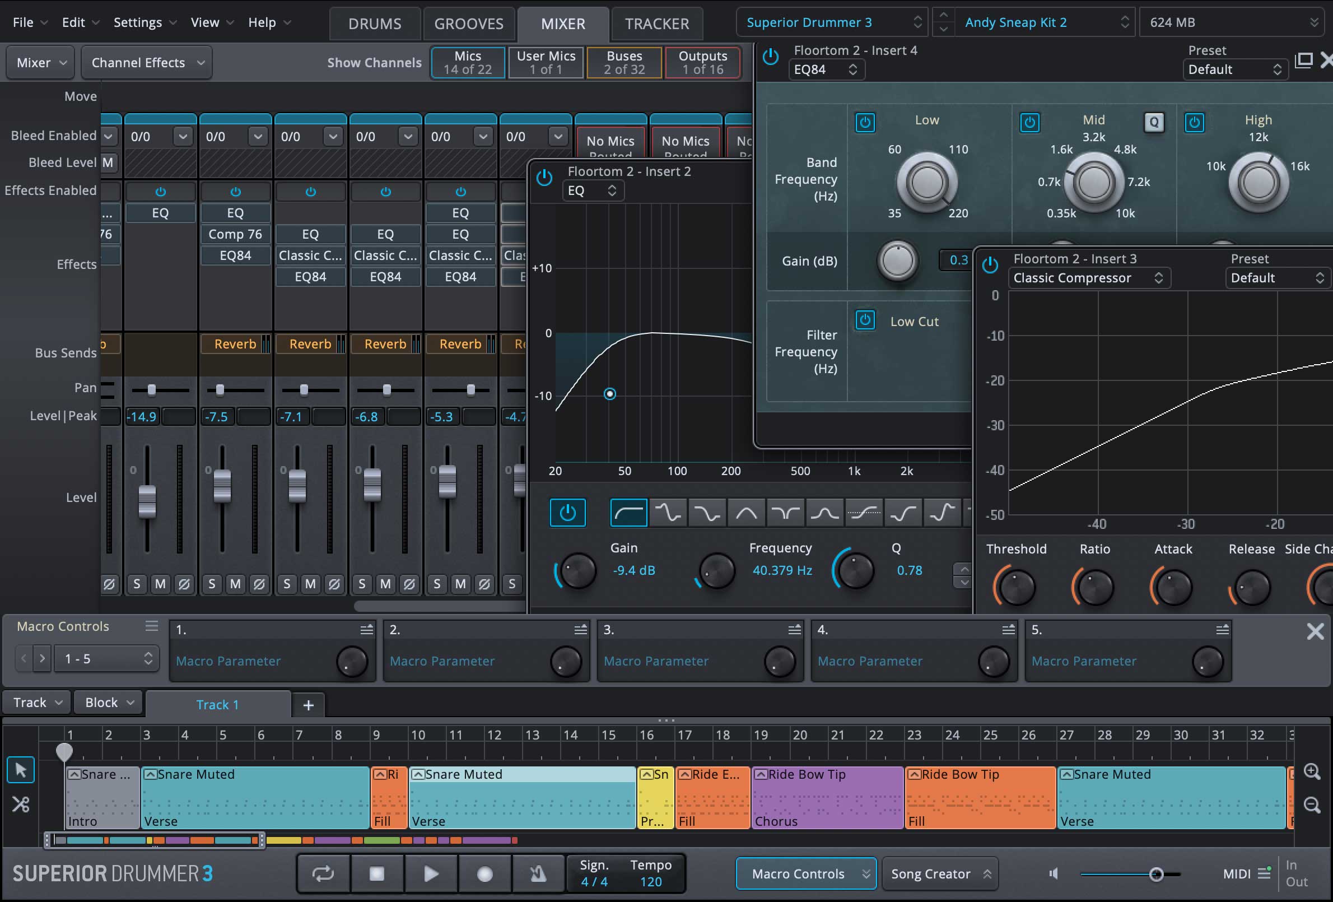This screenshot has height=902, width=1333.
Task: Click the Buses show-channels button
Action: pos(624,63)
